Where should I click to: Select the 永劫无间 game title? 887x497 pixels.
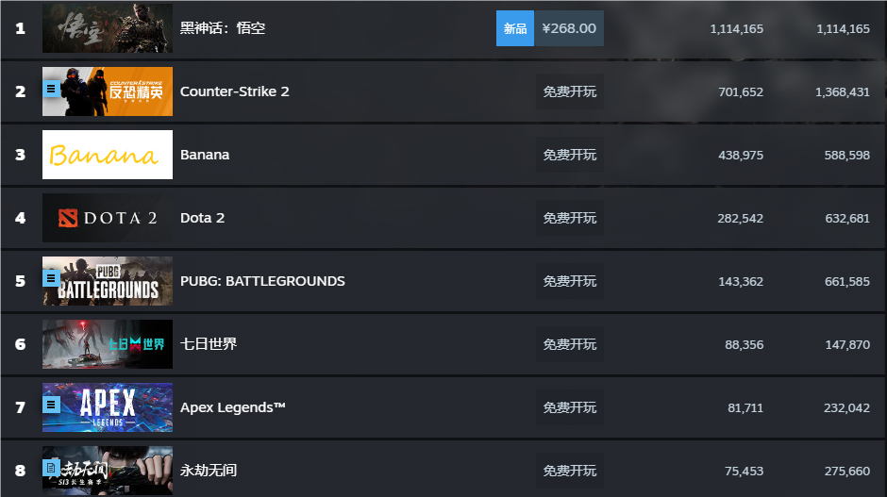[209, 471]
